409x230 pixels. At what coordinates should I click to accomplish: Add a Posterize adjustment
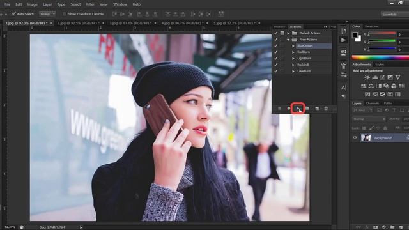[x=375, y=94]
